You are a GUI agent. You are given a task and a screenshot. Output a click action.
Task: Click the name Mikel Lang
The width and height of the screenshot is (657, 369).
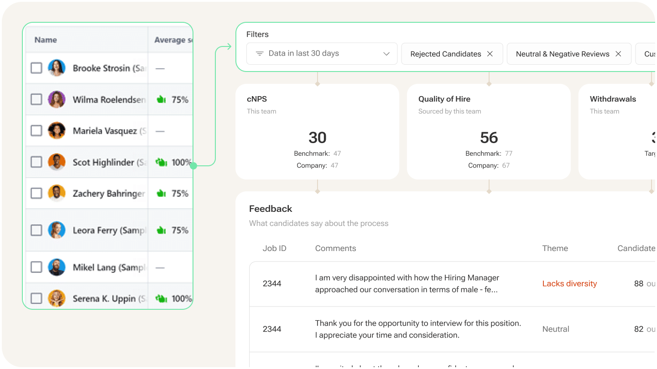tap(109, 267)
